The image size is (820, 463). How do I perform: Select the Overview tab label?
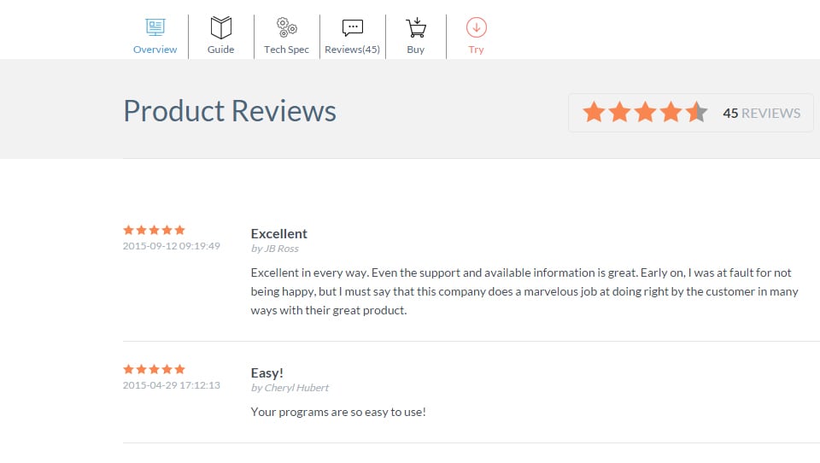pyautogui.click(x=155, y=50)
